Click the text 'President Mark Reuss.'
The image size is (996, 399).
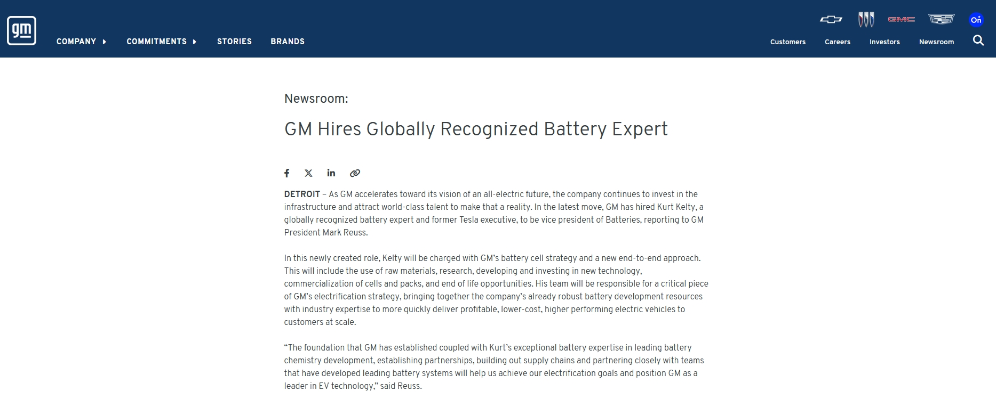pyautogui.click(x=326, y=233)
